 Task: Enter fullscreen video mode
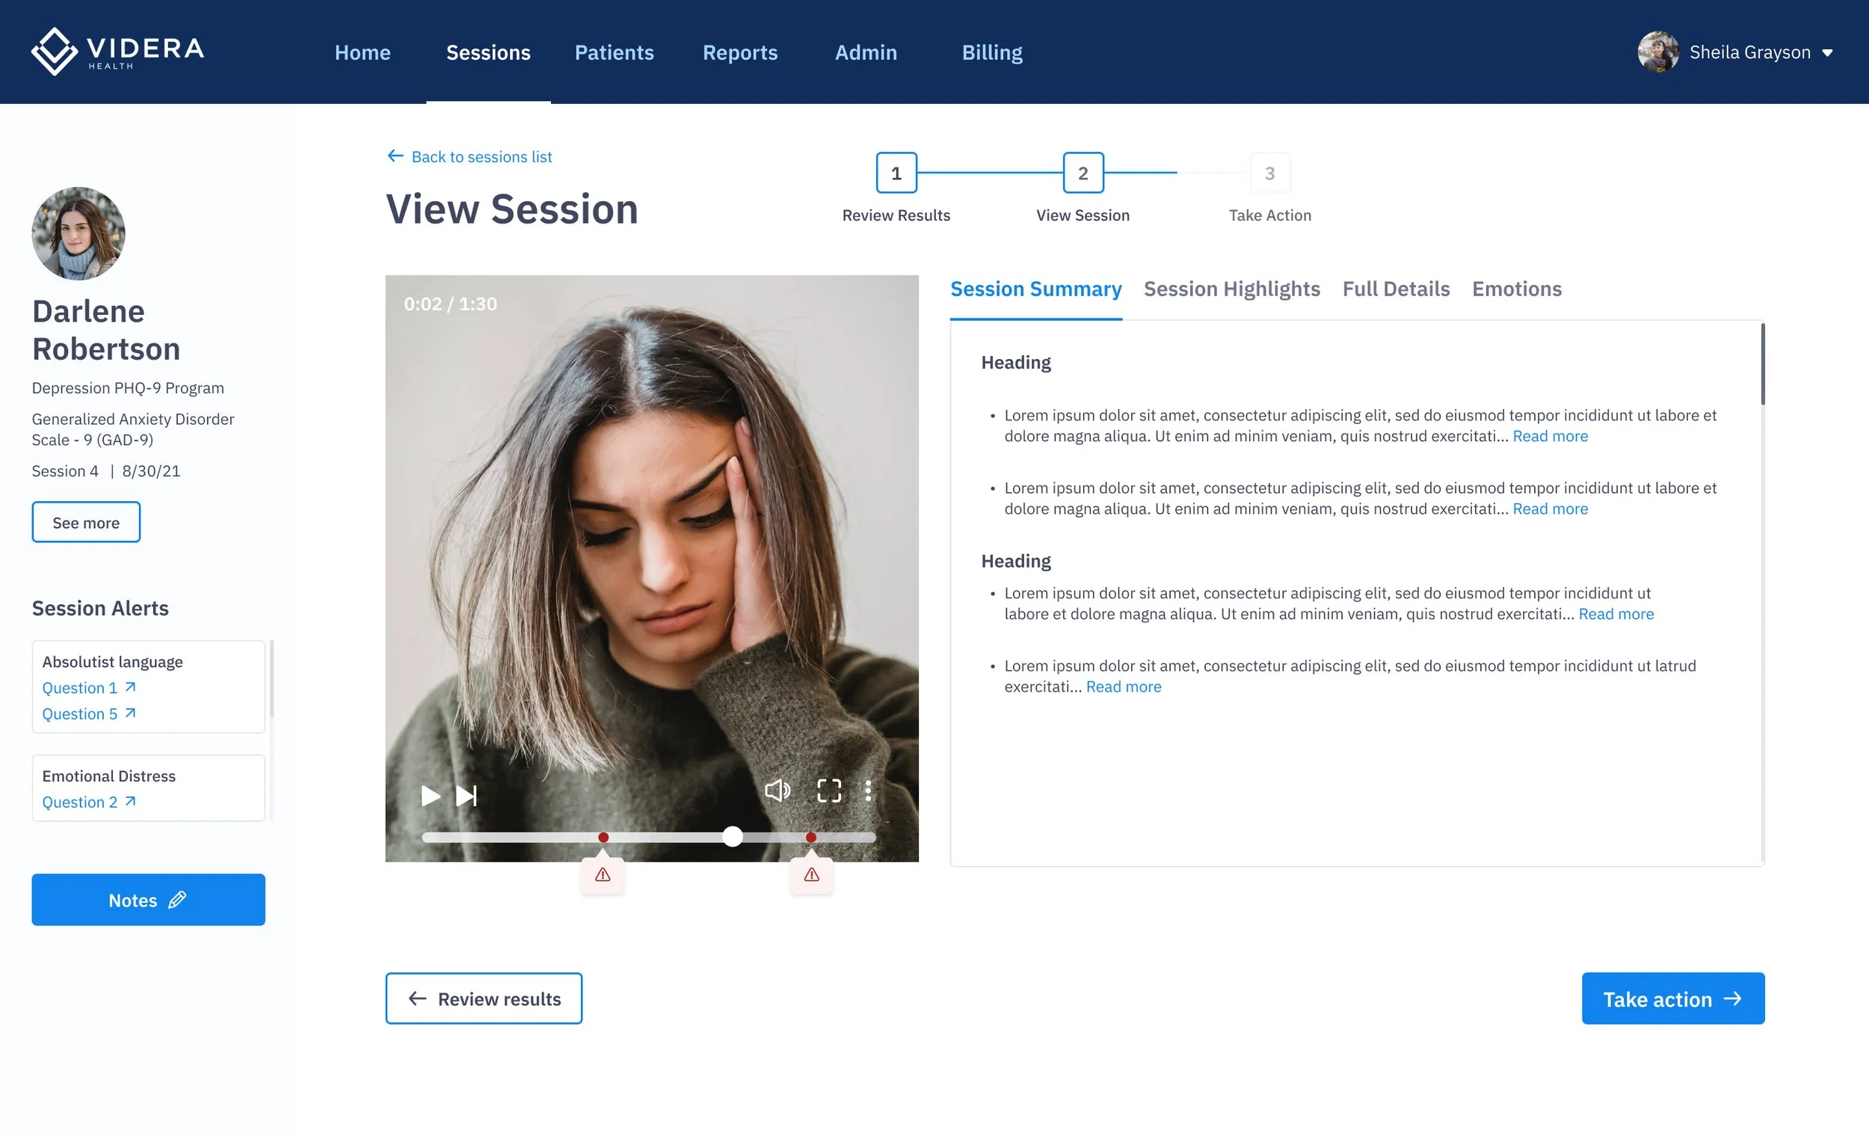pos(829,790)
